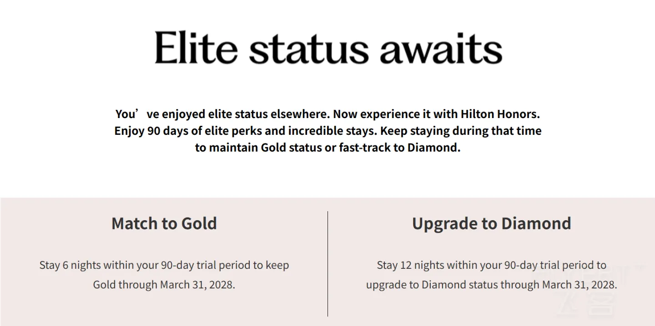The image size is (655, 326).
Task: Click "Gold through March 31, 2028" text
Action: pyautogui.click(x=164, y=285)
